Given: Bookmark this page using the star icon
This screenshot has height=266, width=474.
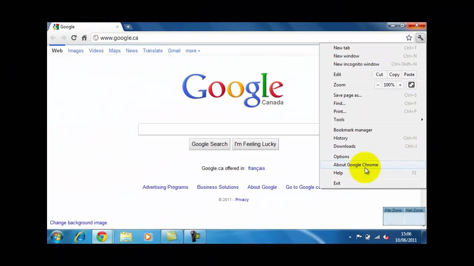Looking at the screenshot, I should click(x=409, y=38).
